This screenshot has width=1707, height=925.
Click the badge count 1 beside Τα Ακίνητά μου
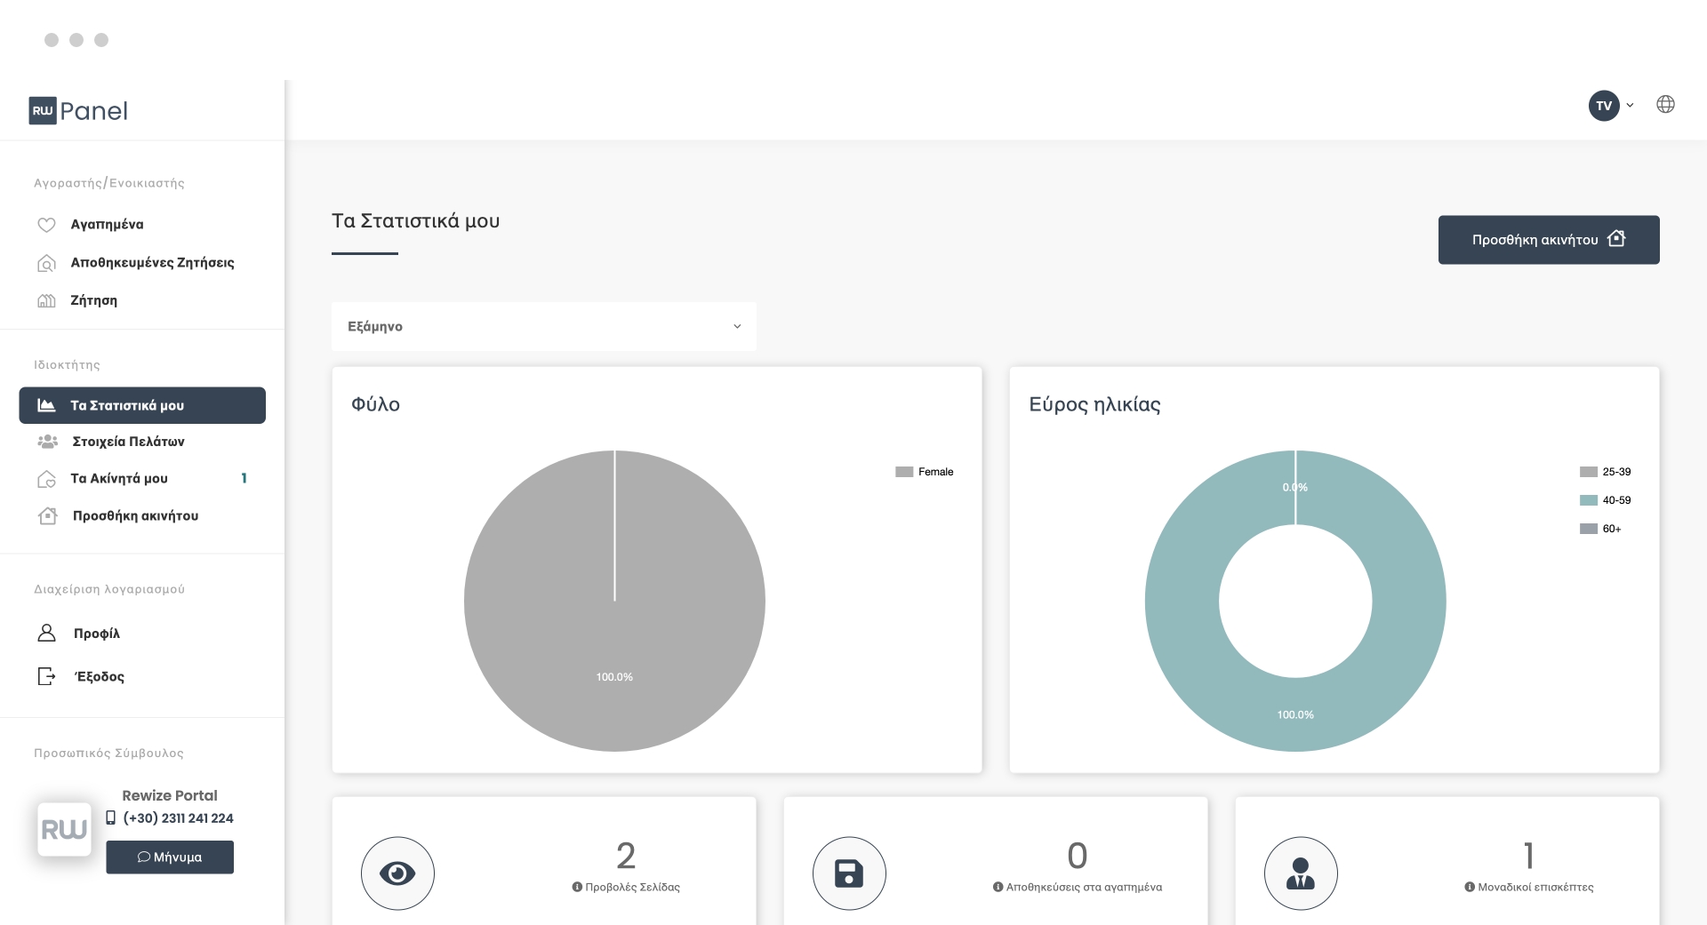(x=244, y=478)
